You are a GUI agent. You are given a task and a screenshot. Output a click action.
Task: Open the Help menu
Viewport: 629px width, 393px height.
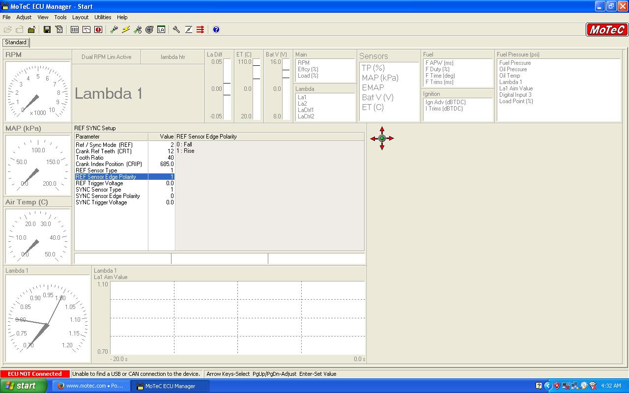tap(122, 17)
